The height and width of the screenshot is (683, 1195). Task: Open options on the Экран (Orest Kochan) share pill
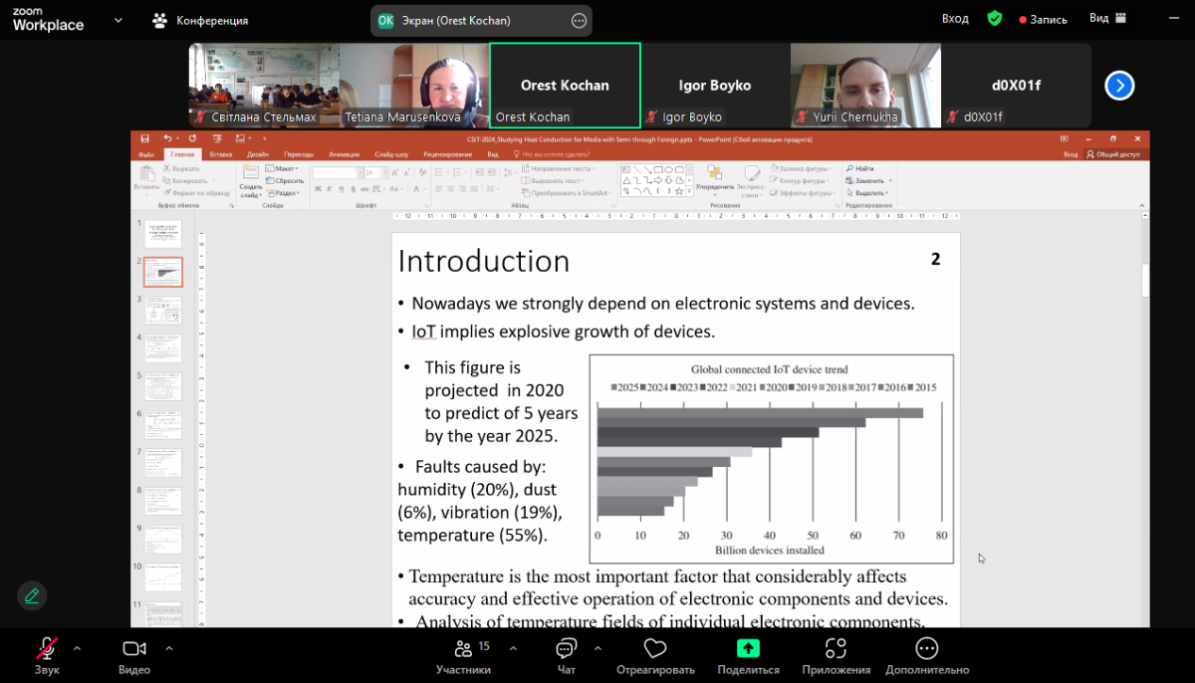pos(579,21)
